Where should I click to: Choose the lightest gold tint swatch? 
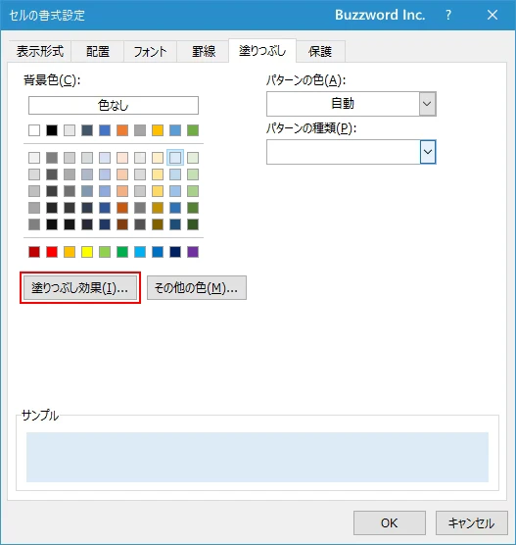click(158, 158)
